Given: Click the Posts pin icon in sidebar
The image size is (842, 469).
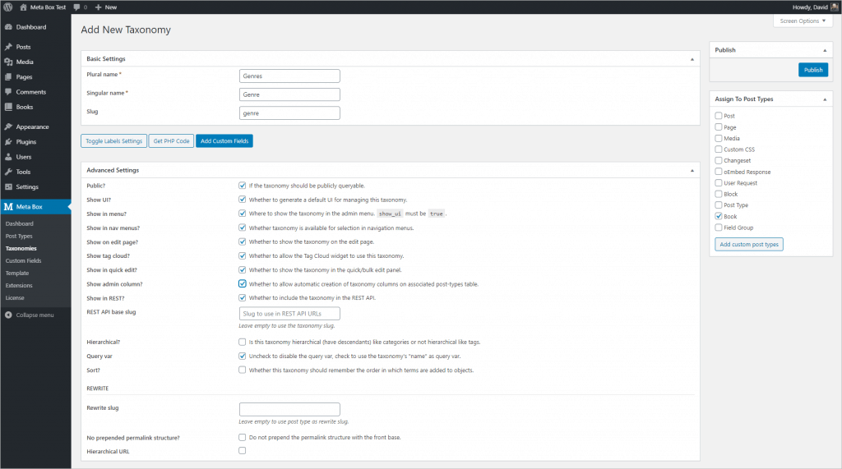Looking at the screenshot, I should pos(7,47).
